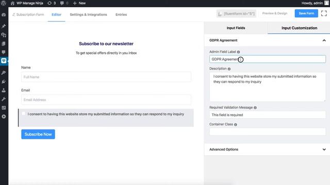Click the Container Class input field

(x=268, y=132)
